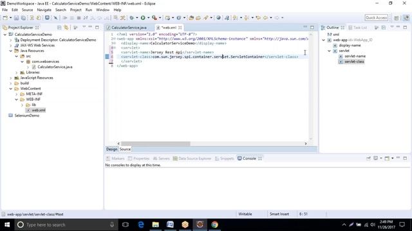Open Eclipse from the Windows taskbar
The width and height of the screenshot is (412, 231).
click(200, 225)
